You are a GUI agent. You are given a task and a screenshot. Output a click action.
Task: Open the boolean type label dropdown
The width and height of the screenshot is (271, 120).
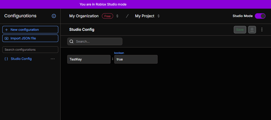tap(119, 53)
